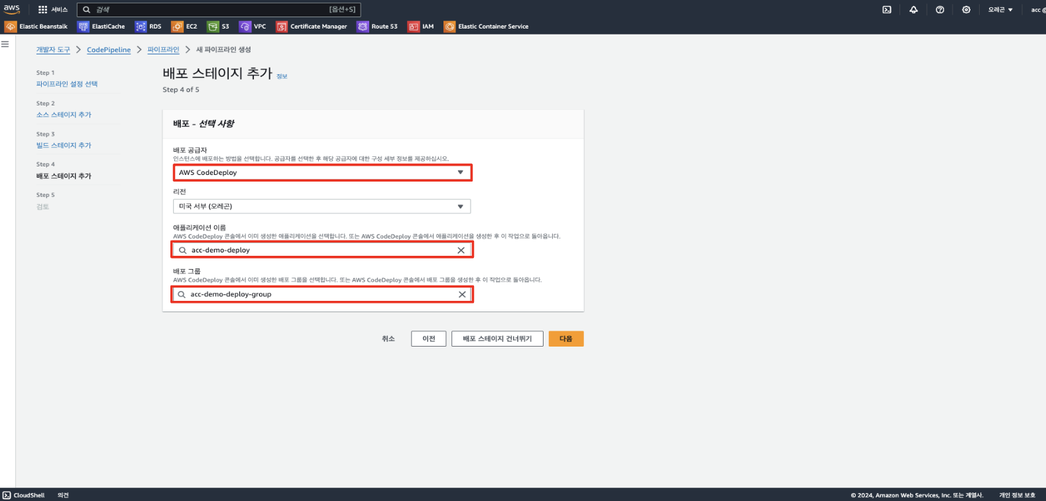Toggle the side navigation hamburger menu

tap(5, 44)
